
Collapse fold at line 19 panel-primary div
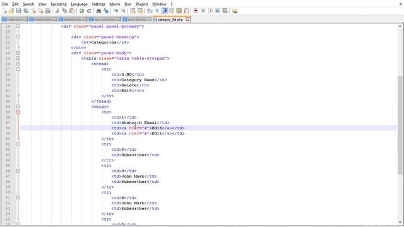point(18,26)
